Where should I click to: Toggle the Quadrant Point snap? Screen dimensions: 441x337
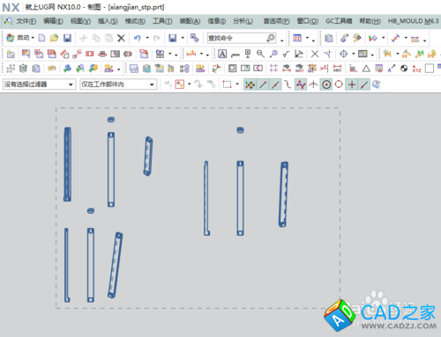click(339, 84)
